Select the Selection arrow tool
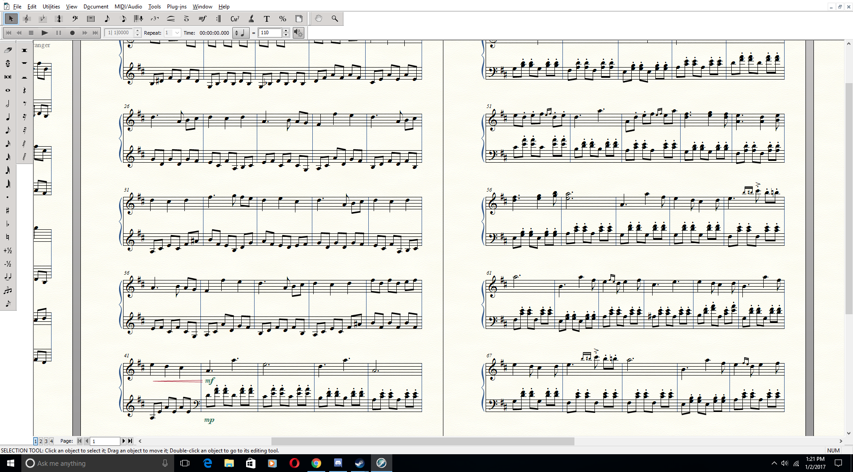Image resolution: width=853 pixels, height=472 pixels. coord(11,19)
